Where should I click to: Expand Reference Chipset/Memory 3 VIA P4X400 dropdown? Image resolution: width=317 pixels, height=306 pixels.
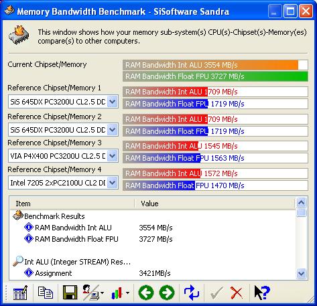click(113, 156)
